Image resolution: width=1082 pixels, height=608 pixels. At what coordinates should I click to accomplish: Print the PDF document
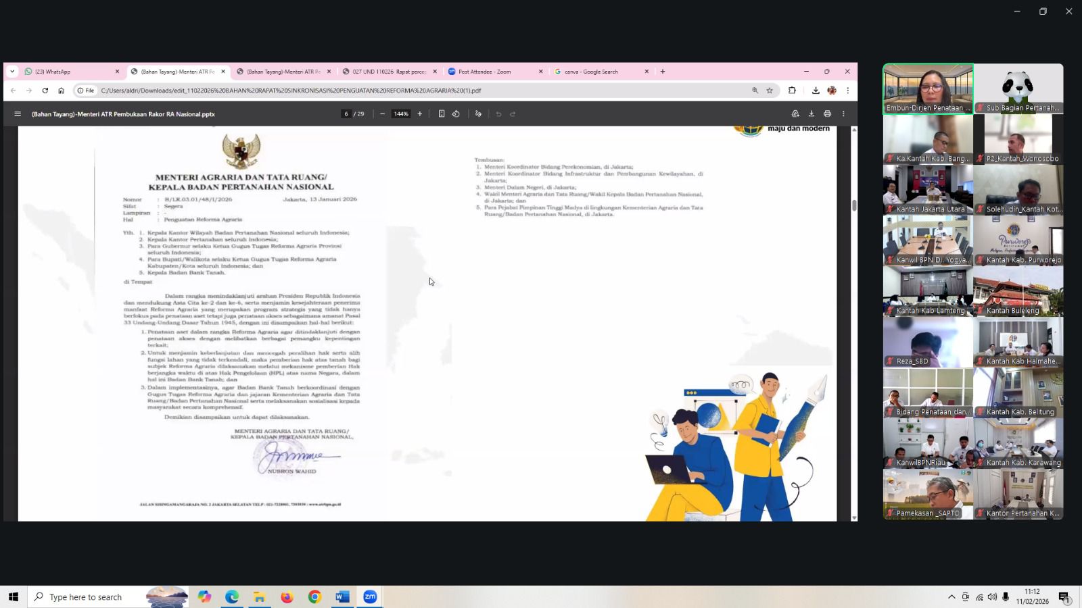(x=827, y=114)
